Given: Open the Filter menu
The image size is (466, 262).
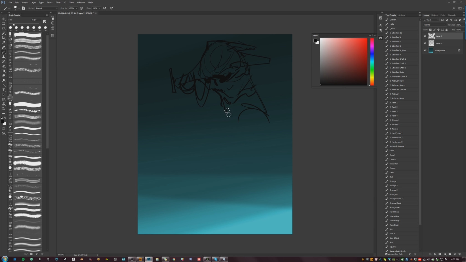Looking at the screenshot, I should tap(58, 2).
